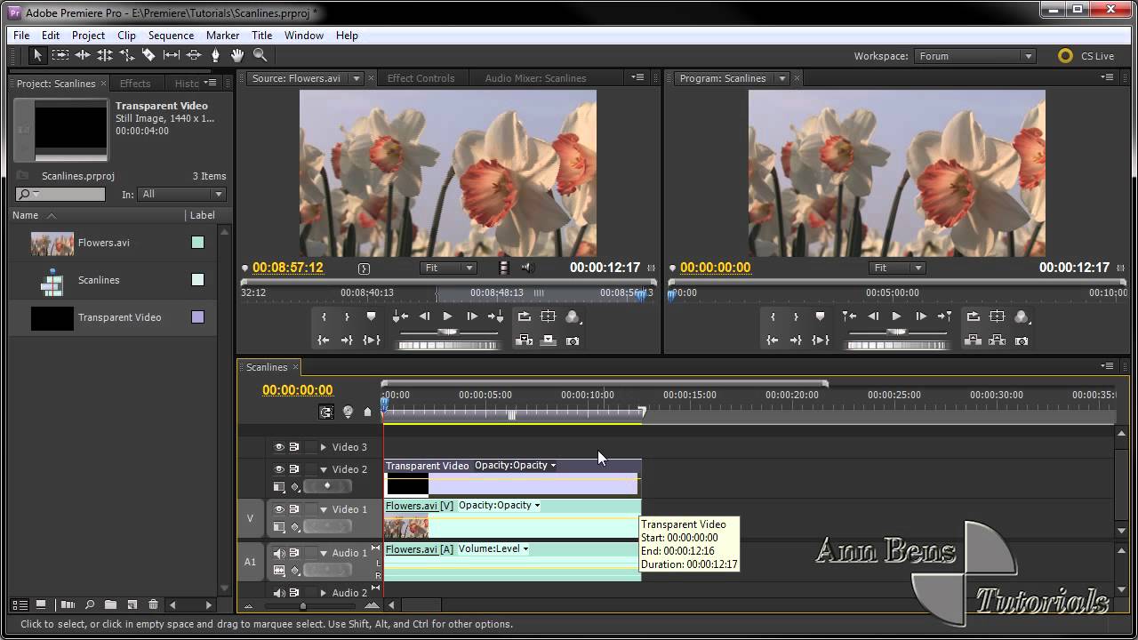This screenshot has height=640, width=1138.
Task: Collapse the Audio 1 track
Action: click(324, 553)
